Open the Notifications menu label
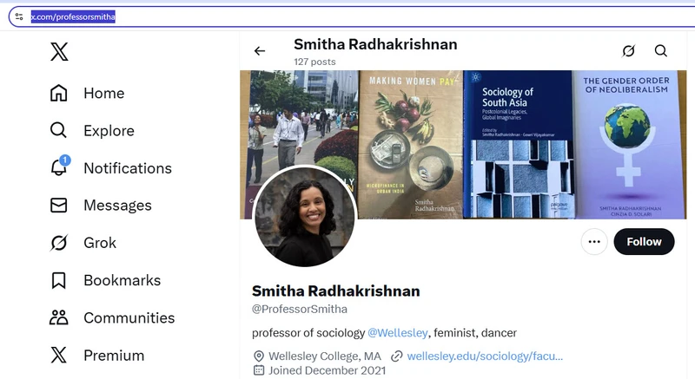Screen dimensions: 695x379 pos(128,168)
